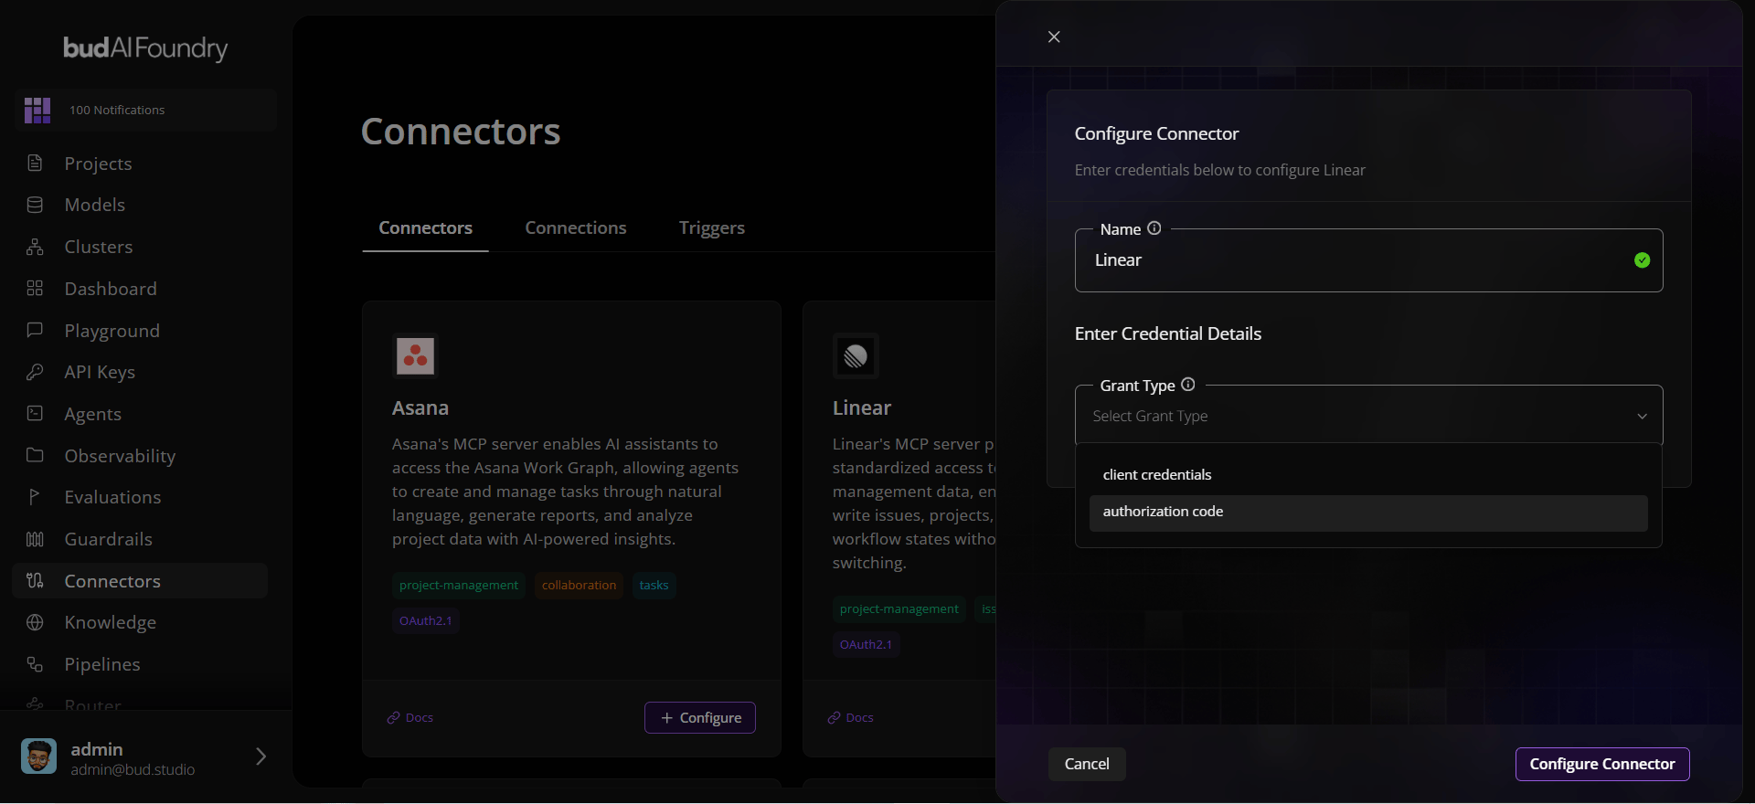1755x804 pixels.
Task: Click the Asana connector logo
Action: tap(415, 355)
